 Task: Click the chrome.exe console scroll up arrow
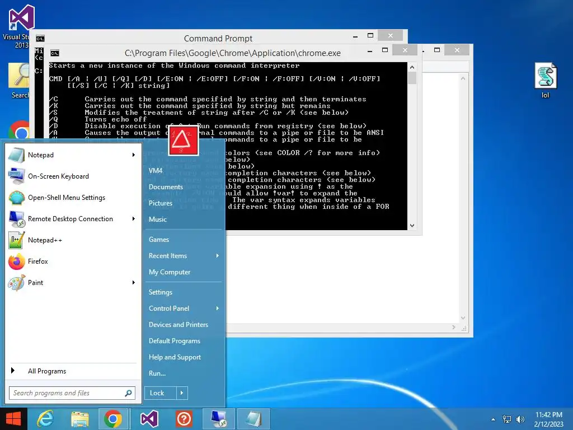(412, 67)
